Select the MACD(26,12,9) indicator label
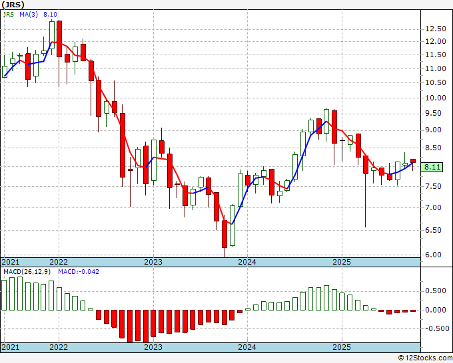This screenshot has height=363, width=453. [x=27, y=272]
